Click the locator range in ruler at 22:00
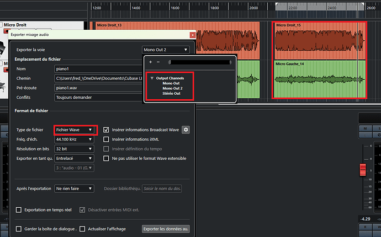 pos(293,8)
